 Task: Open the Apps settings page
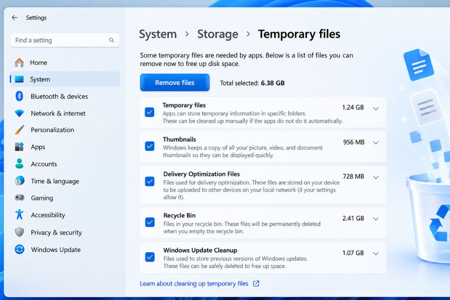pos(65,147)
